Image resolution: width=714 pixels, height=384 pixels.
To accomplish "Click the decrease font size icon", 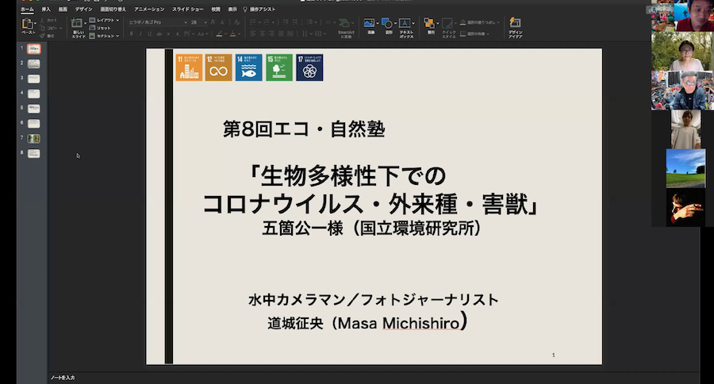I will coord(222,22).
